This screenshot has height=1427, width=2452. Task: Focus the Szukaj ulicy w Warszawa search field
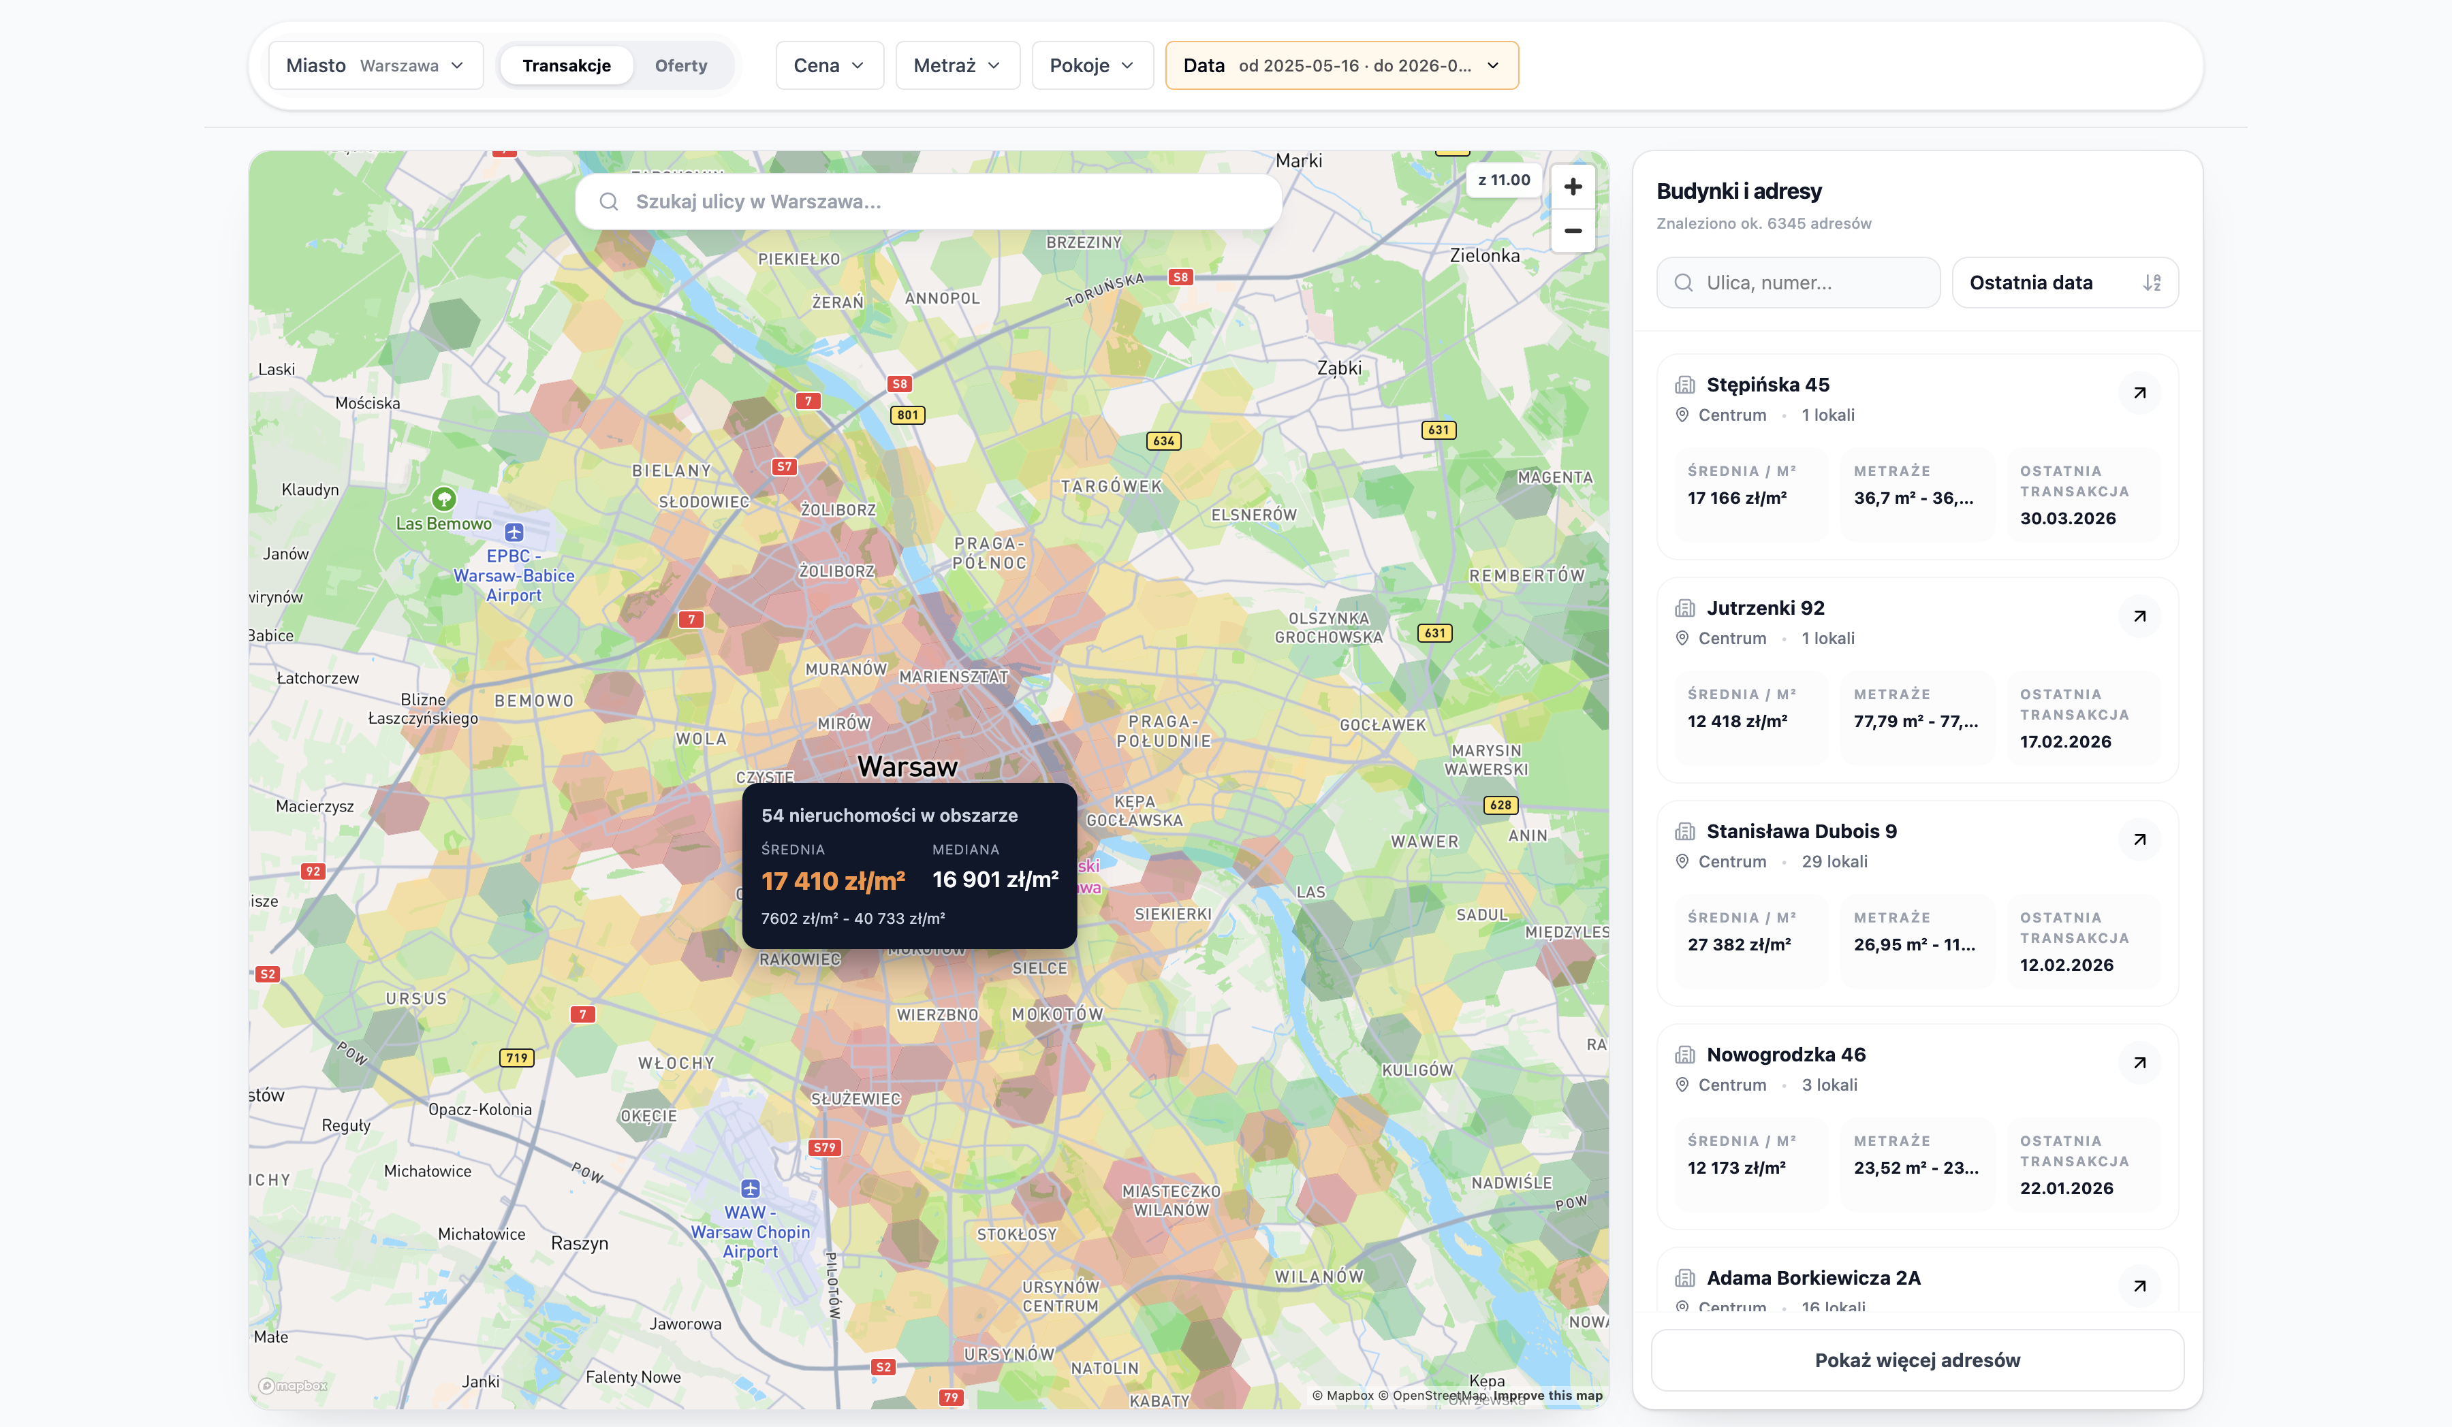point(928,202)
